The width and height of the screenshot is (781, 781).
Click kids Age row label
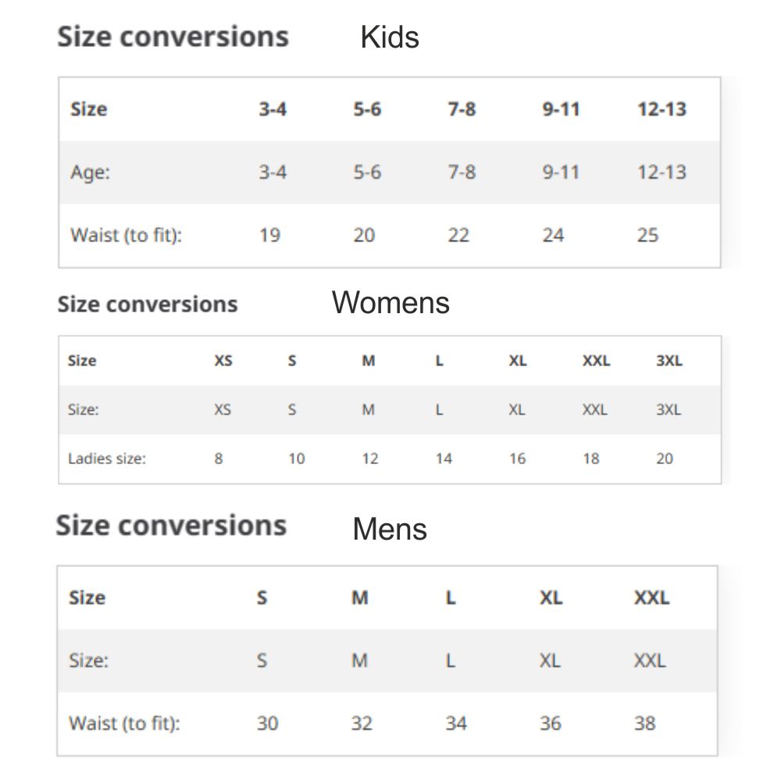91,172
